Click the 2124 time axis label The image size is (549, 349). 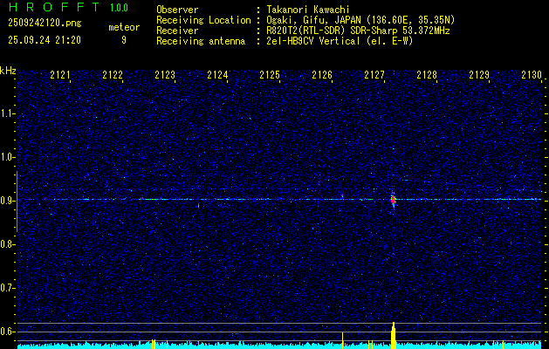tap(217, 75)
